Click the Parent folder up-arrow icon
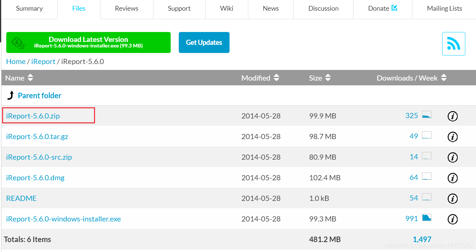This screenshot has width=476, height=252. [x=10, y=96]
